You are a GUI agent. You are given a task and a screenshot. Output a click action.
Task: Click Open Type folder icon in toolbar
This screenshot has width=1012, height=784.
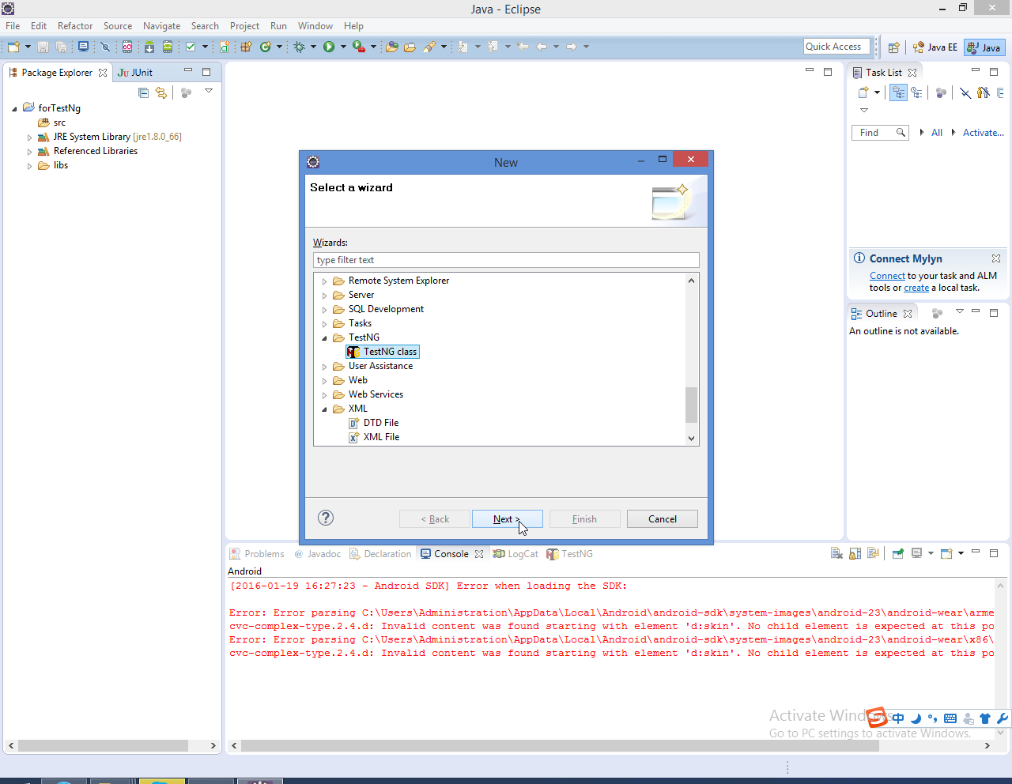[391, 47]
